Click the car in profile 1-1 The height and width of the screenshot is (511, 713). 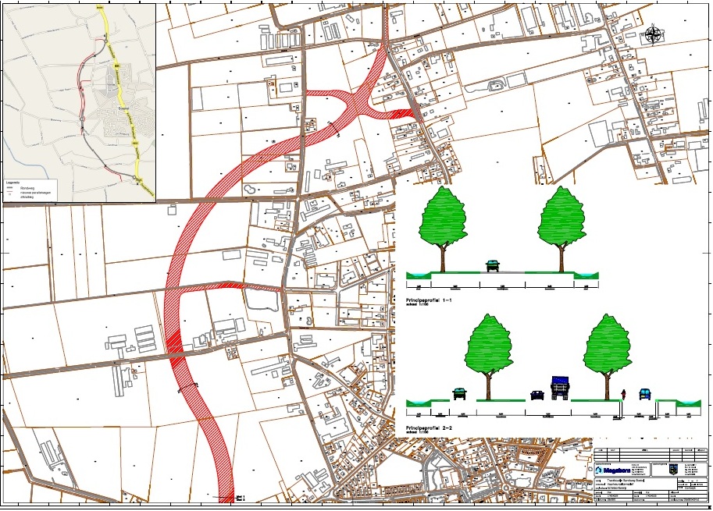[492, 266]
